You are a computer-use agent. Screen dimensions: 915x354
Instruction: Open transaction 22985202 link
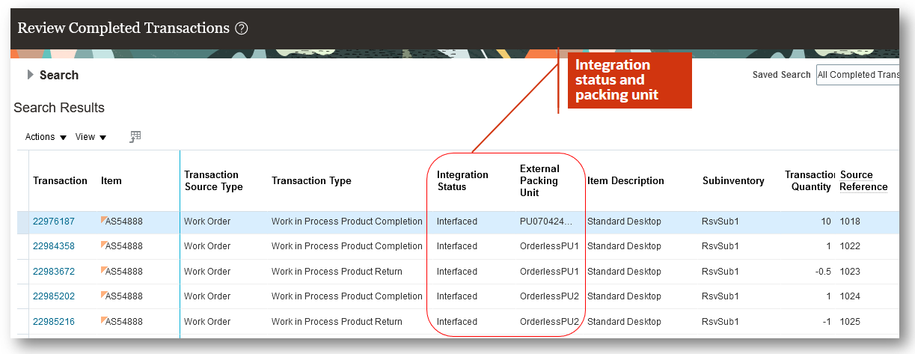(54, 296)
